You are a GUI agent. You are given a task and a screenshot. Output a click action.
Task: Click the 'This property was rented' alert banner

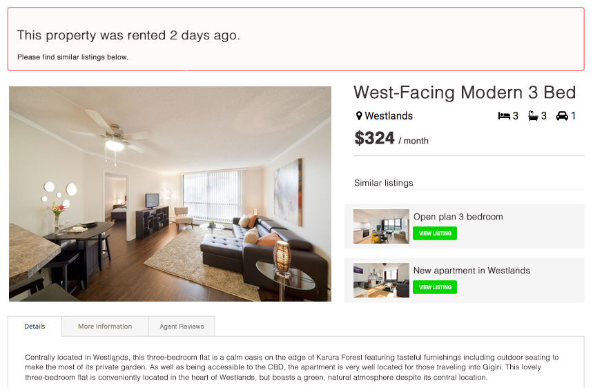click(295, 39)
